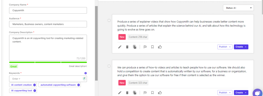Copy the how-to videos result with duplicate icon
263x96 pixels.
click(x=135, y=92)
